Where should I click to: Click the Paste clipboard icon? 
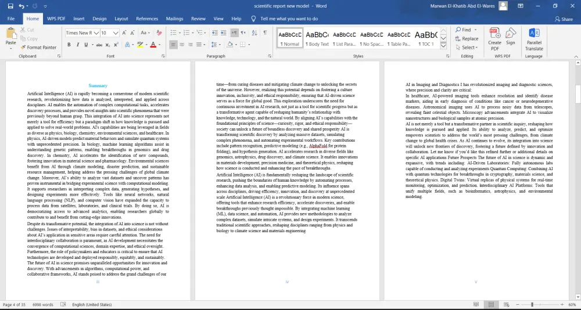(10, 33)
